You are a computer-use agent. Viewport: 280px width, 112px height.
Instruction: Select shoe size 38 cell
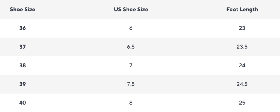coord(22,65)
